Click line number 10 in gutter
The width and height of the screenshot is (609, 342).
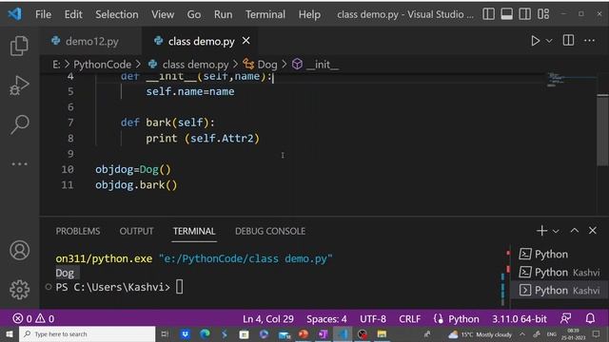(68, 169)
